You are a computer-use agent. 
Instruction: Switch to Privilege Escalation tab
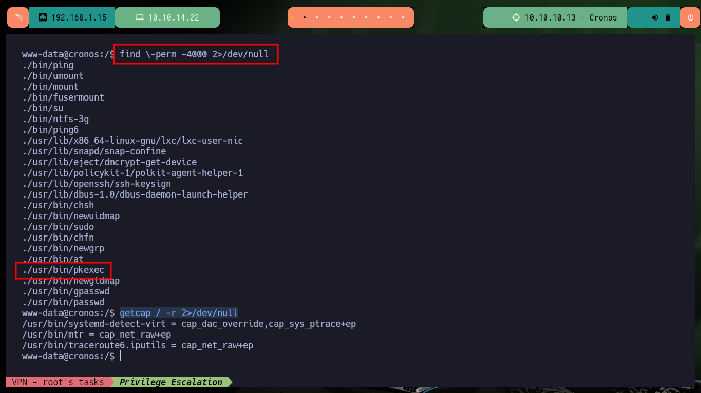(171, 382)
